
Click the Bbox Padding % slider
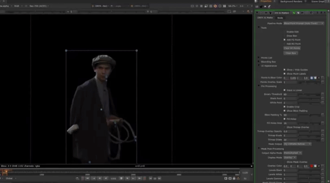[309, 115]
